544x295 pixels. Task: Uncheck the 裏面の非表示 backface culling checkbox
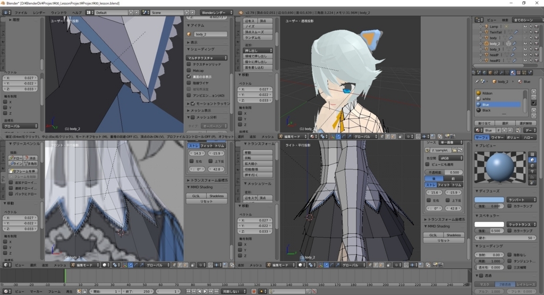point(189,77)
